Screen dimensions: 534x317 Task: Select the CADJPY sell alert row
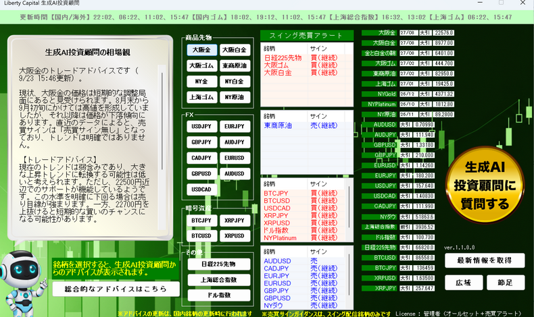tap(304, 268)
